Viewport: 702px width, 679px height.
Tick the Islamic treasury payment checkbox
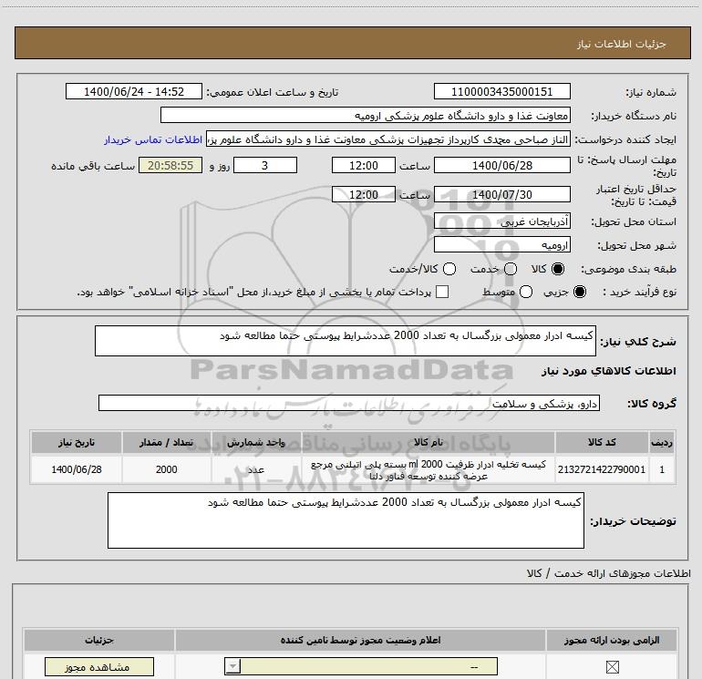(x=443, y=292)
